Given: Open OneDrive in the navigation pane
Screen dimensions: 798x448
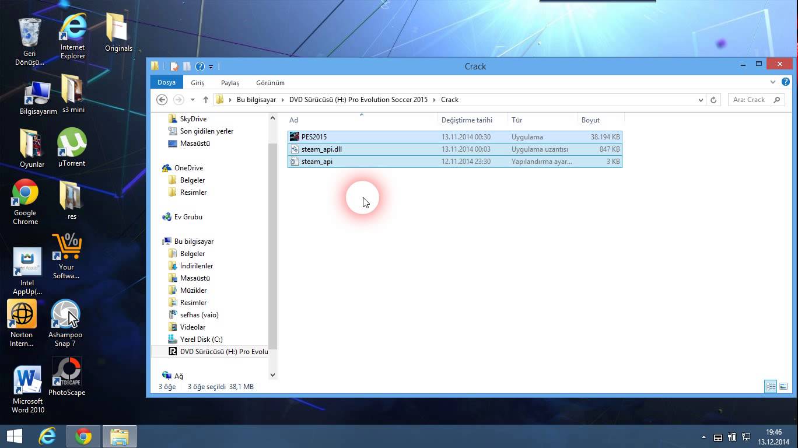Looking at the screenshot, I should (188, 168).
